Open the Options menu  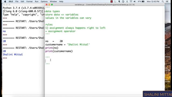pos(44,1)
